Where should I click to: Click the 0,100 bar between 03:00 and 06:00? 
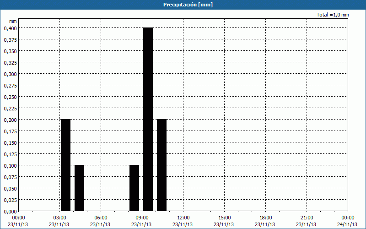(79, 188)
